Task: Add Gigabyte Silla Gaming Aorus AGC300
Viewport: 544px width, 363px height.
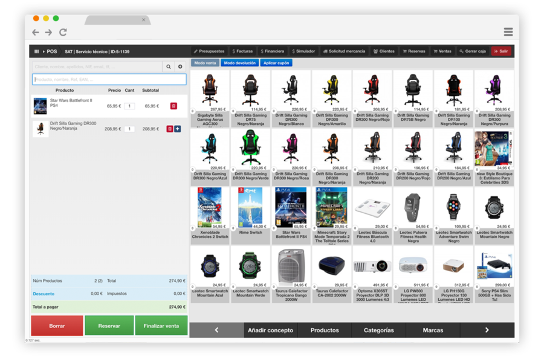Action: (210, 98)
